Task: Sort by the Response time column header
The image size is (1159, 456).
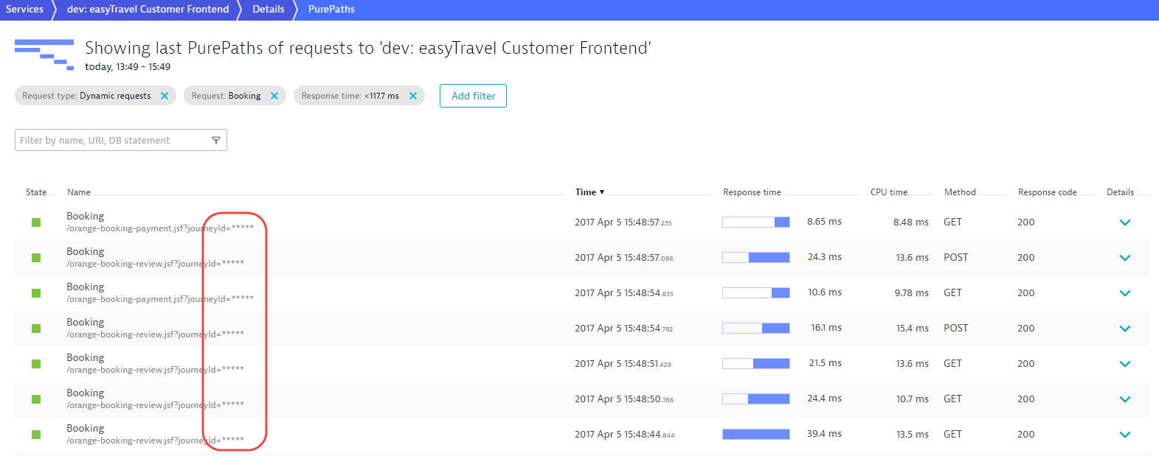Action: point(752,192)
